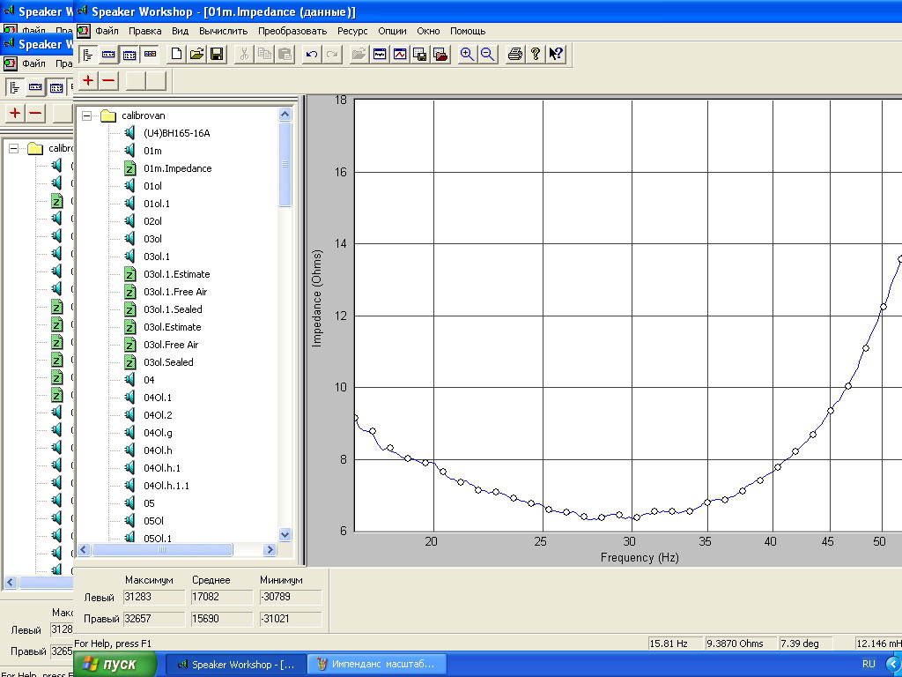902x677 pixels.
Task: Click the Undo arrow icon
Action: 312,55
